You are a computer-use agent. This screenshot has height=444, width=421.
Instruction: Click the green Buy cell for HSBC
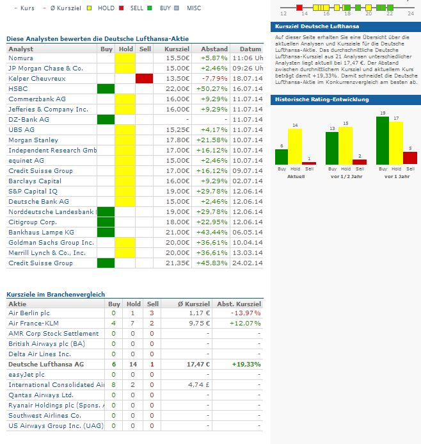point(106,88)
